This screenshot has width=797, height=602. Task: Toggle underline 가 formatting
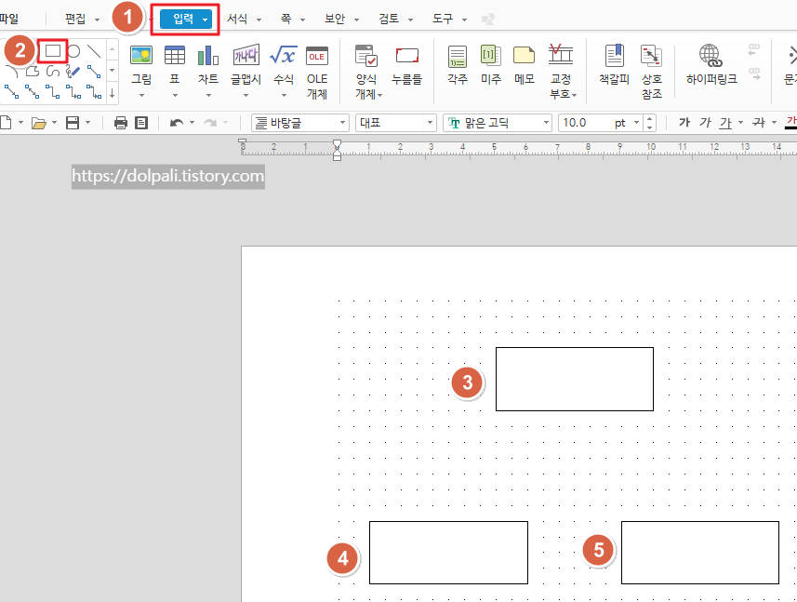(725, 123)
